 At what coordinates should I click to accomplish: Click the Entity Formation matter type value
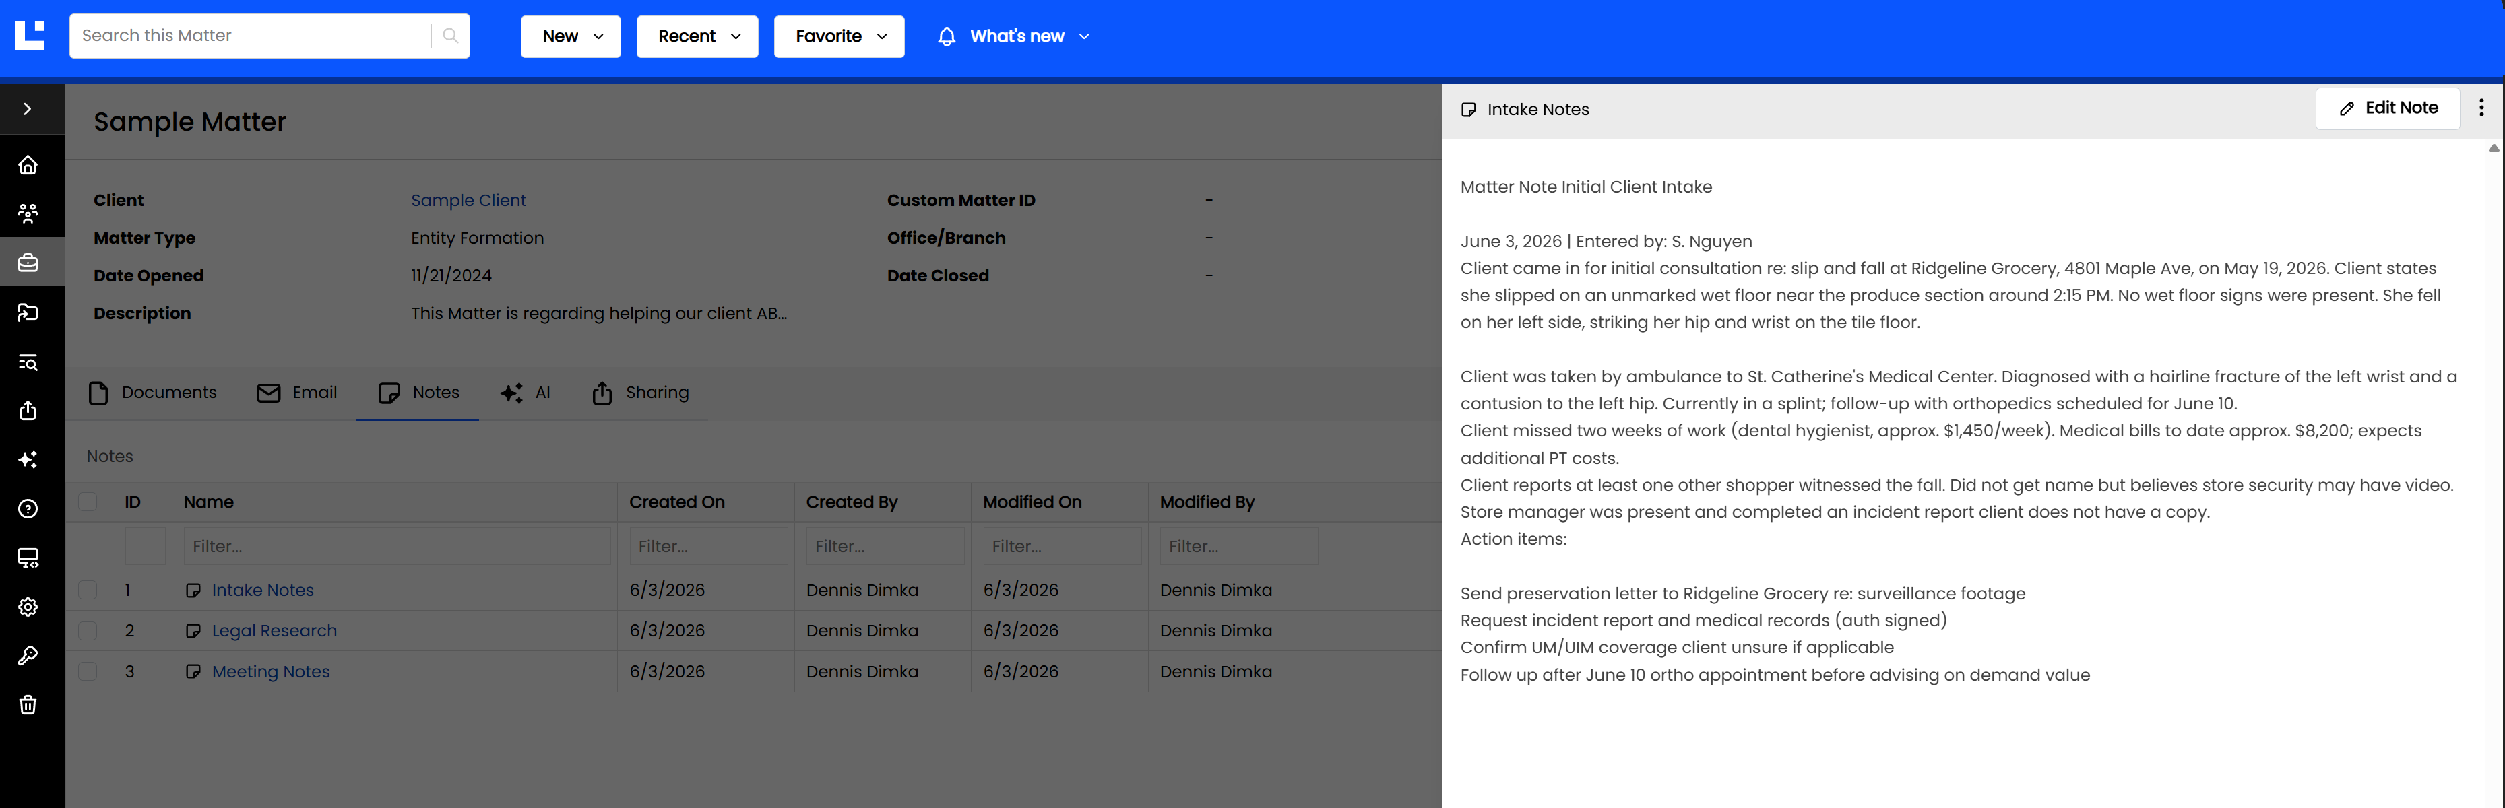478,238
